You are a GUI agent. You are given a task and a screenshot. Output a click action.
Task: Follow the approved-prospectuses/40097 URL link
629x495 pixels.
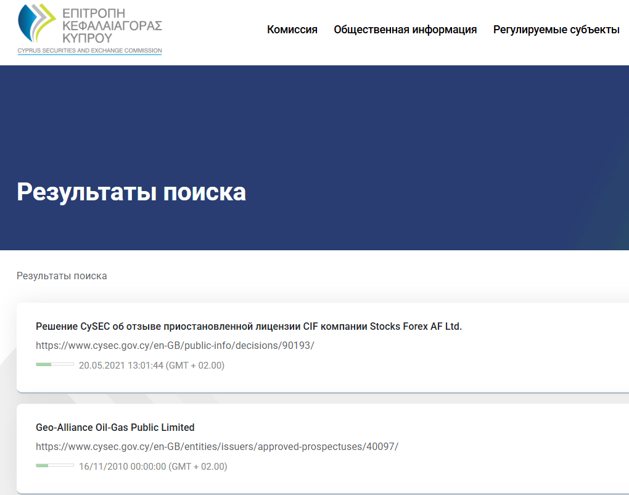click(x=216, y=446)
